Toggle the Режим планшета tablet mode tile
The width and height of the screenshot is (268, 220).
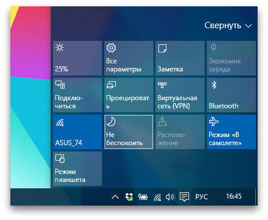77,169
